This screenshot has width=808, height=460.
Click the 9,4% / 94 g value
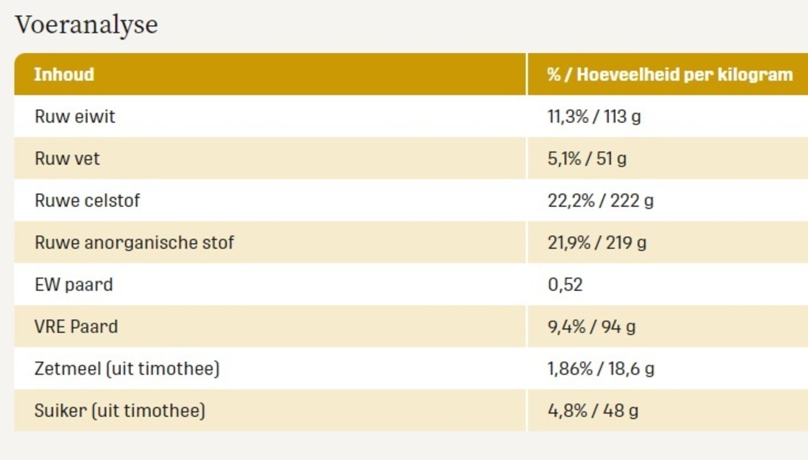tap(591, 327)
